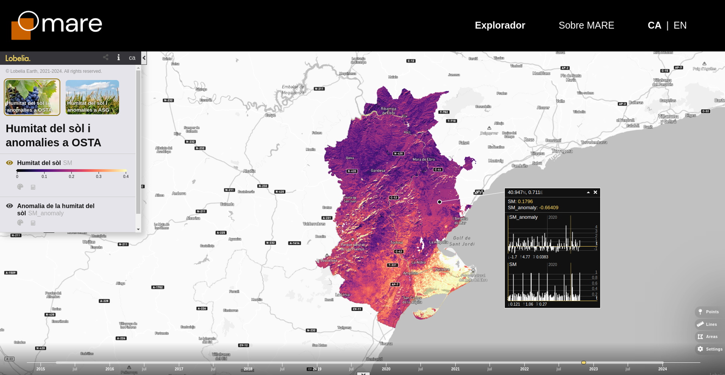Open the Explorador tab
This screenshot has width=725, height=375.
[x=500, y=25]
